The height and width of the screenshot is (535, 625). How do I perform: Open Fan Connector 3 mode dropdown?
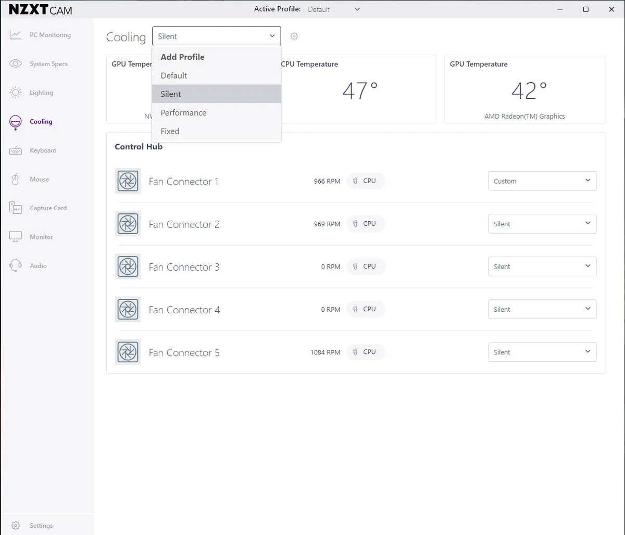click(x=542, y=266)
